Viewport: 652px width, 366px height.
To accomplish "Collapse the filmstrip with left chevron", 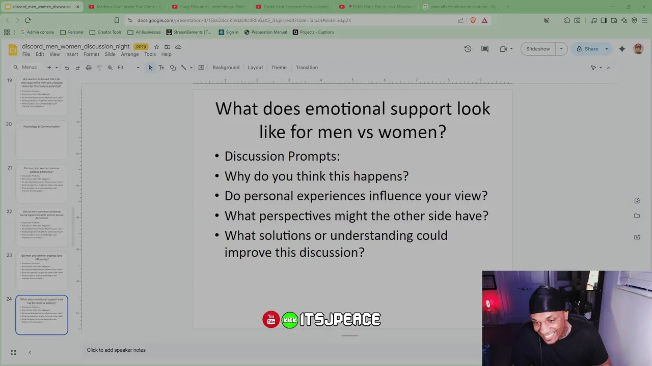I will [30, 352].
